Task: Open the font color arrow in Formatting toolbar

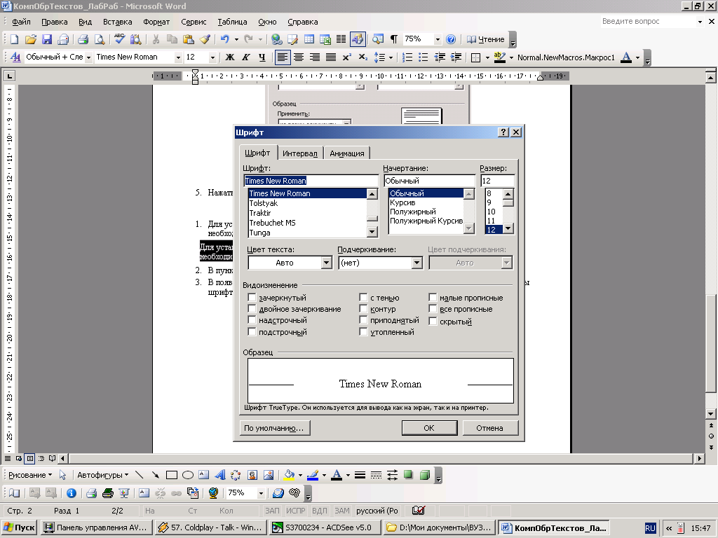Action: (637, 57)
